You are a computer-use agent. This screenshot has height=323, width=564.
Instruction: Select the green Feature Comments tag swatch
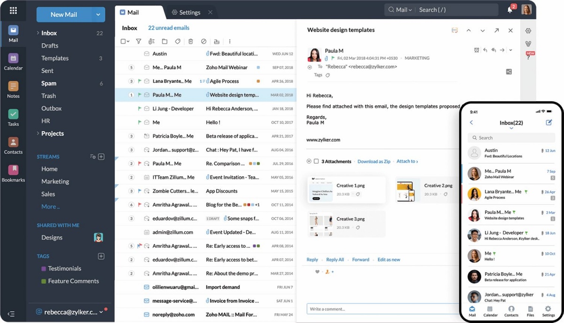coord(44,281)
